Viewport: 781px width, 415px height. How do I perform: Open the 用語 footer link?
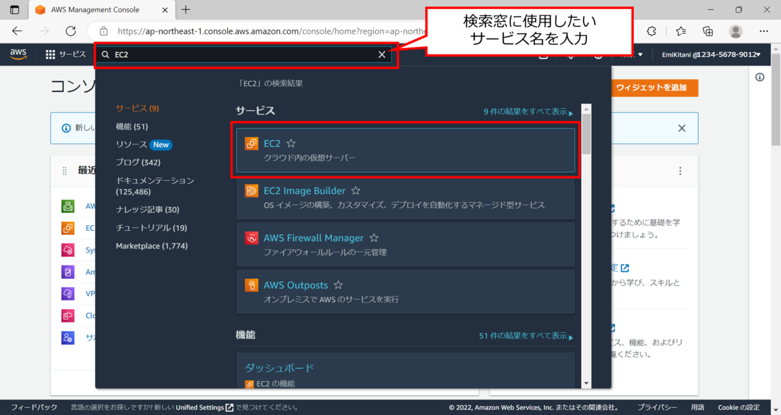[698, 407]
